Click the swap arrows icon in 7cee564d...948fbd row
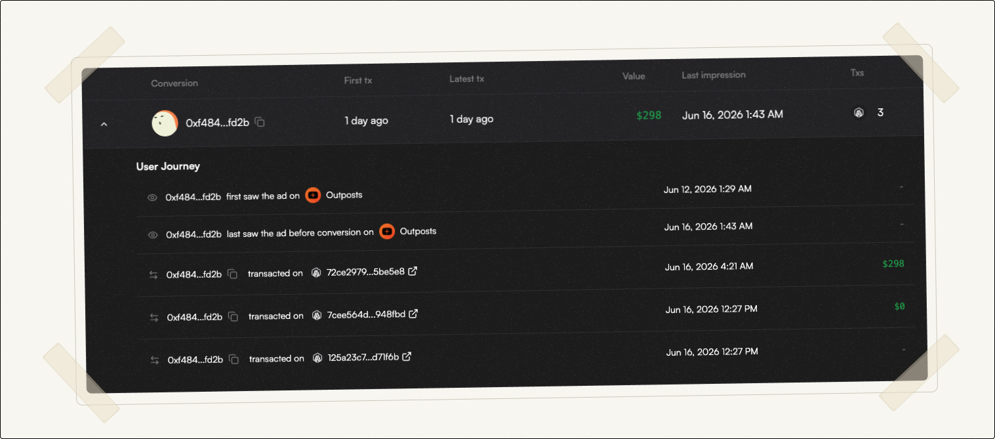 [154, 318]
